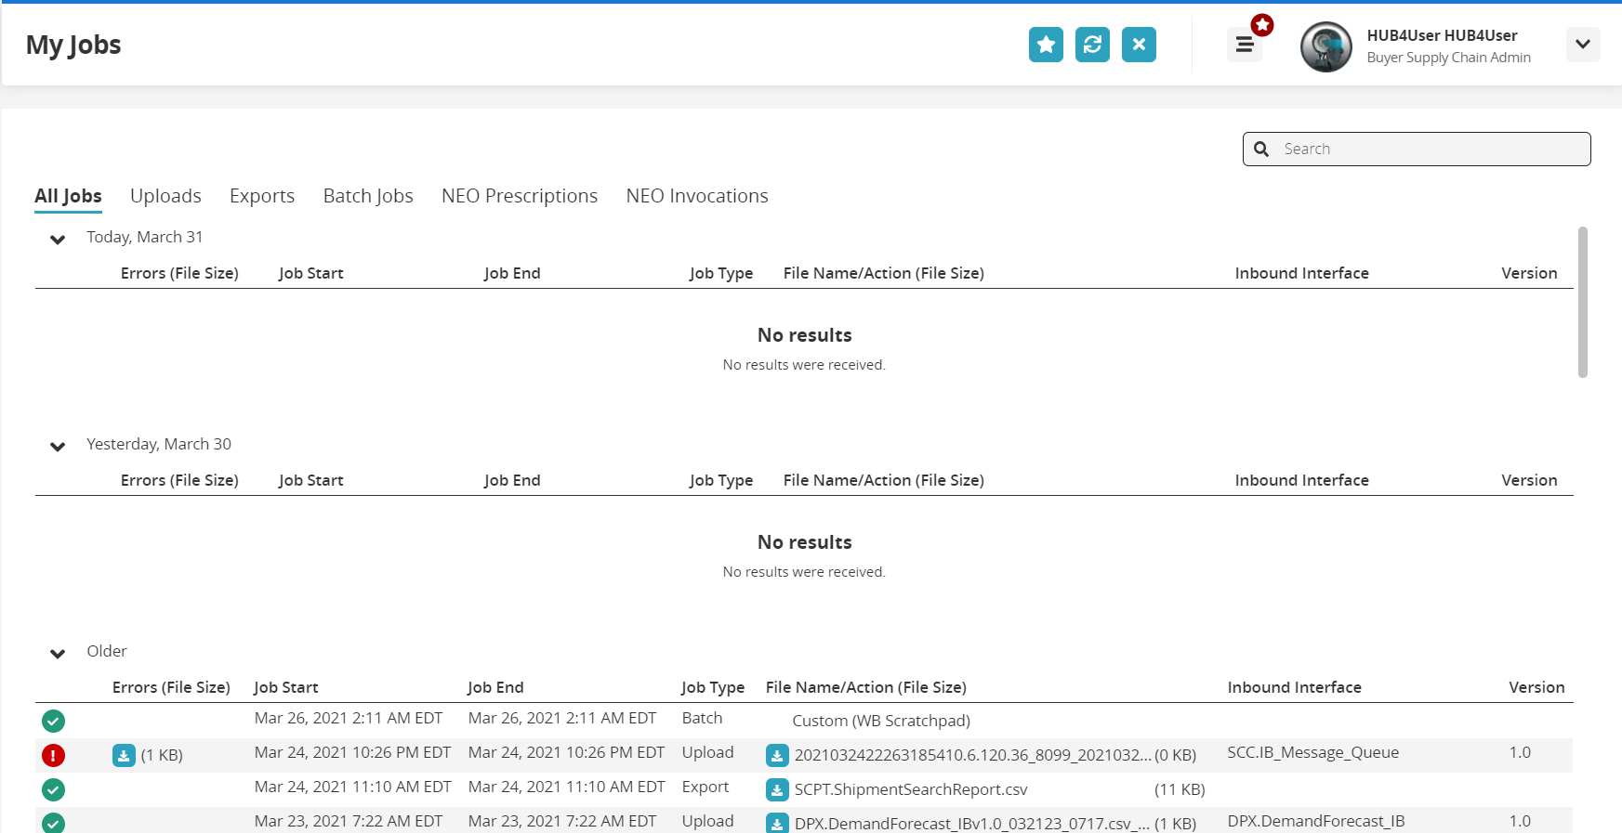Switch to the Uploads tab
Screen dimensions: 1622x833
pyautogui.click(x=165, y=196)
